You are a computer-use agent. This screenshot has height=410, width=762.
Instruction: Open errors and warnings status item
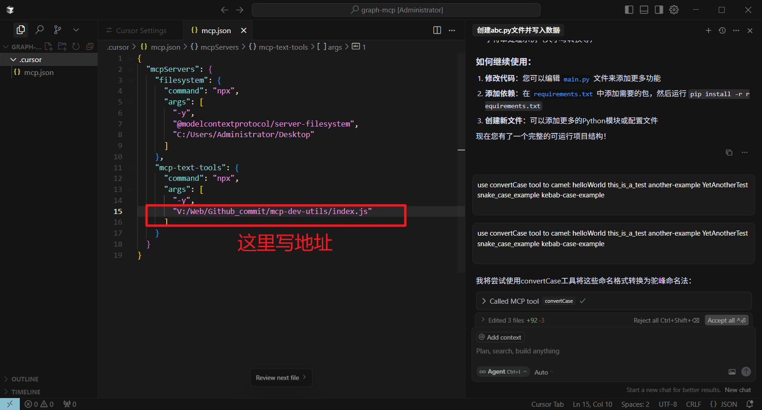pyautogui.click(x=39, y=404)
